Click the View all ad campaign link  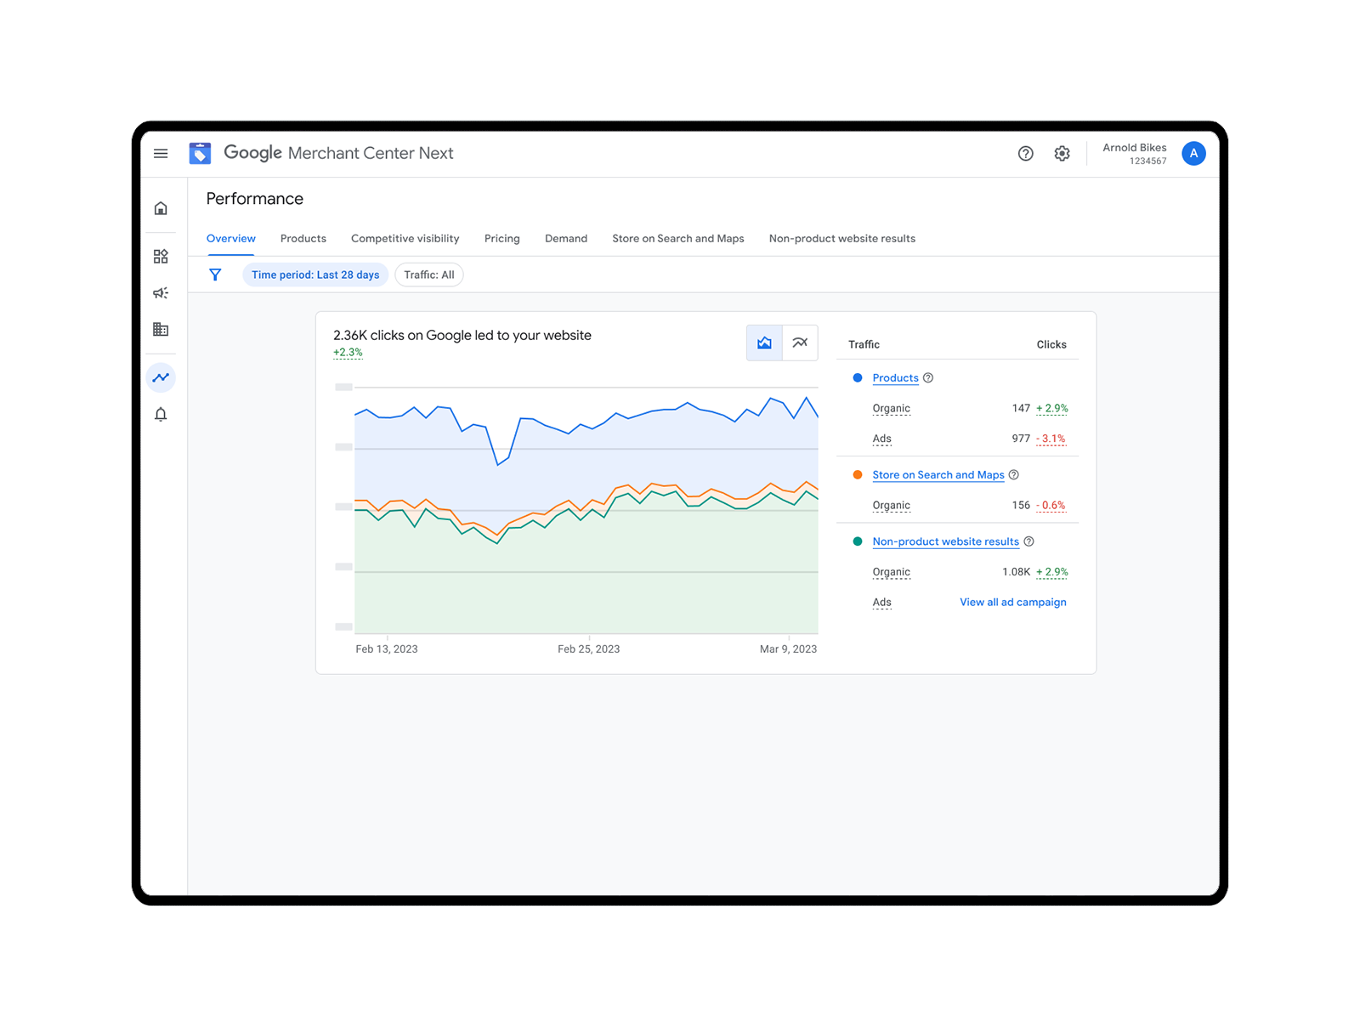pos(1012,602)
